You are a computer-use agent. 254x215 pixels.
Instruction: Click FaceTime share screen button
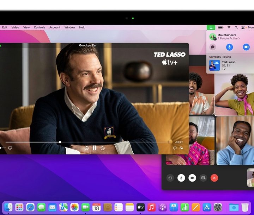tap(203, 178)
